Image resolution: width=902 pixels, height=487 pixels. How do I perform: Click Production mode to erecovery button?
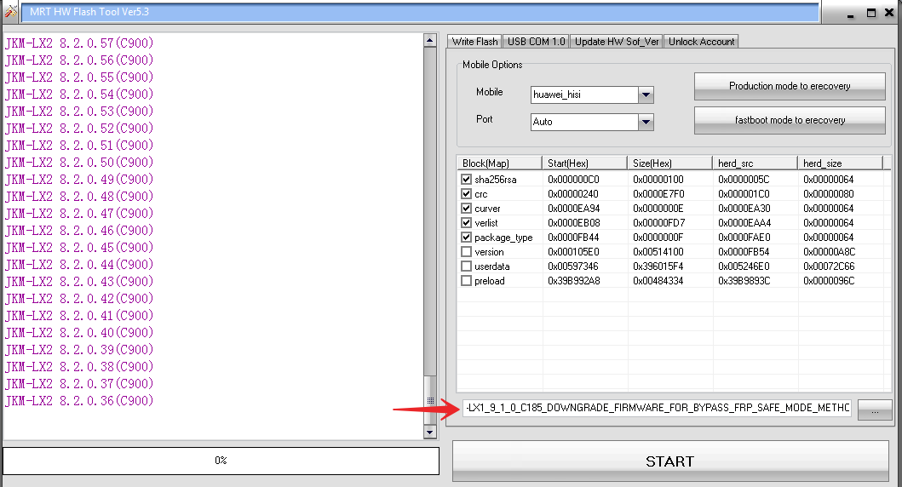click(790, 86)
